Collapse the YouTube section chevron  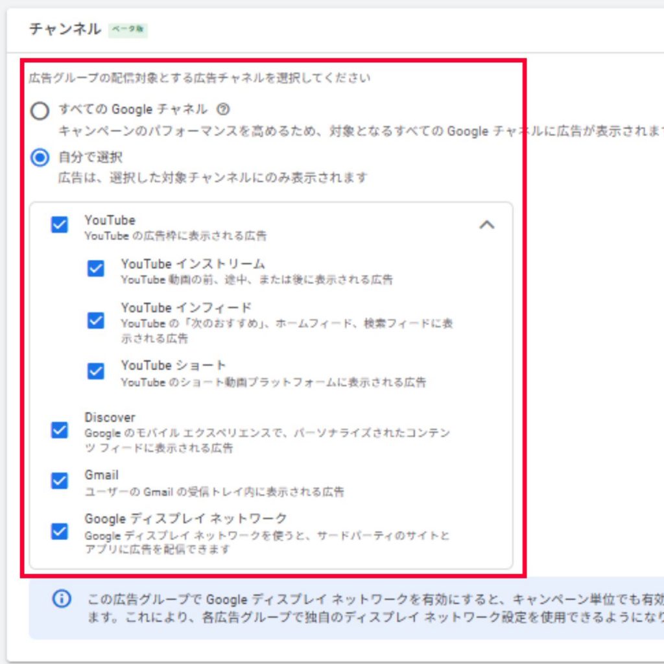coord(486,224)
